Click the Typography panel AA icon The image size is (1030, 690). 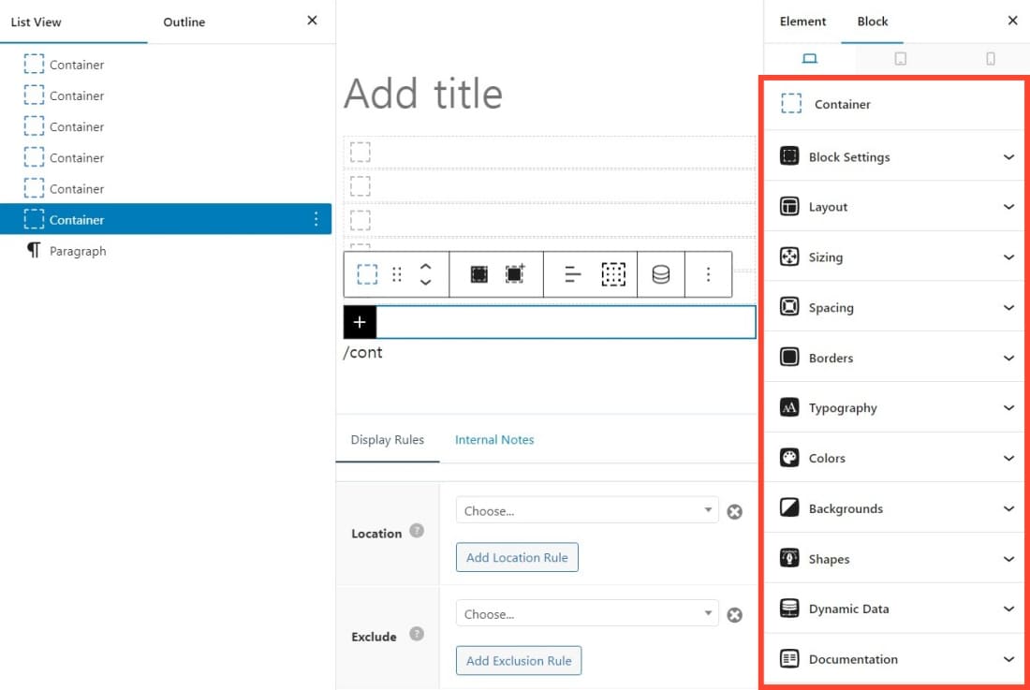click(x=789, y=407)
